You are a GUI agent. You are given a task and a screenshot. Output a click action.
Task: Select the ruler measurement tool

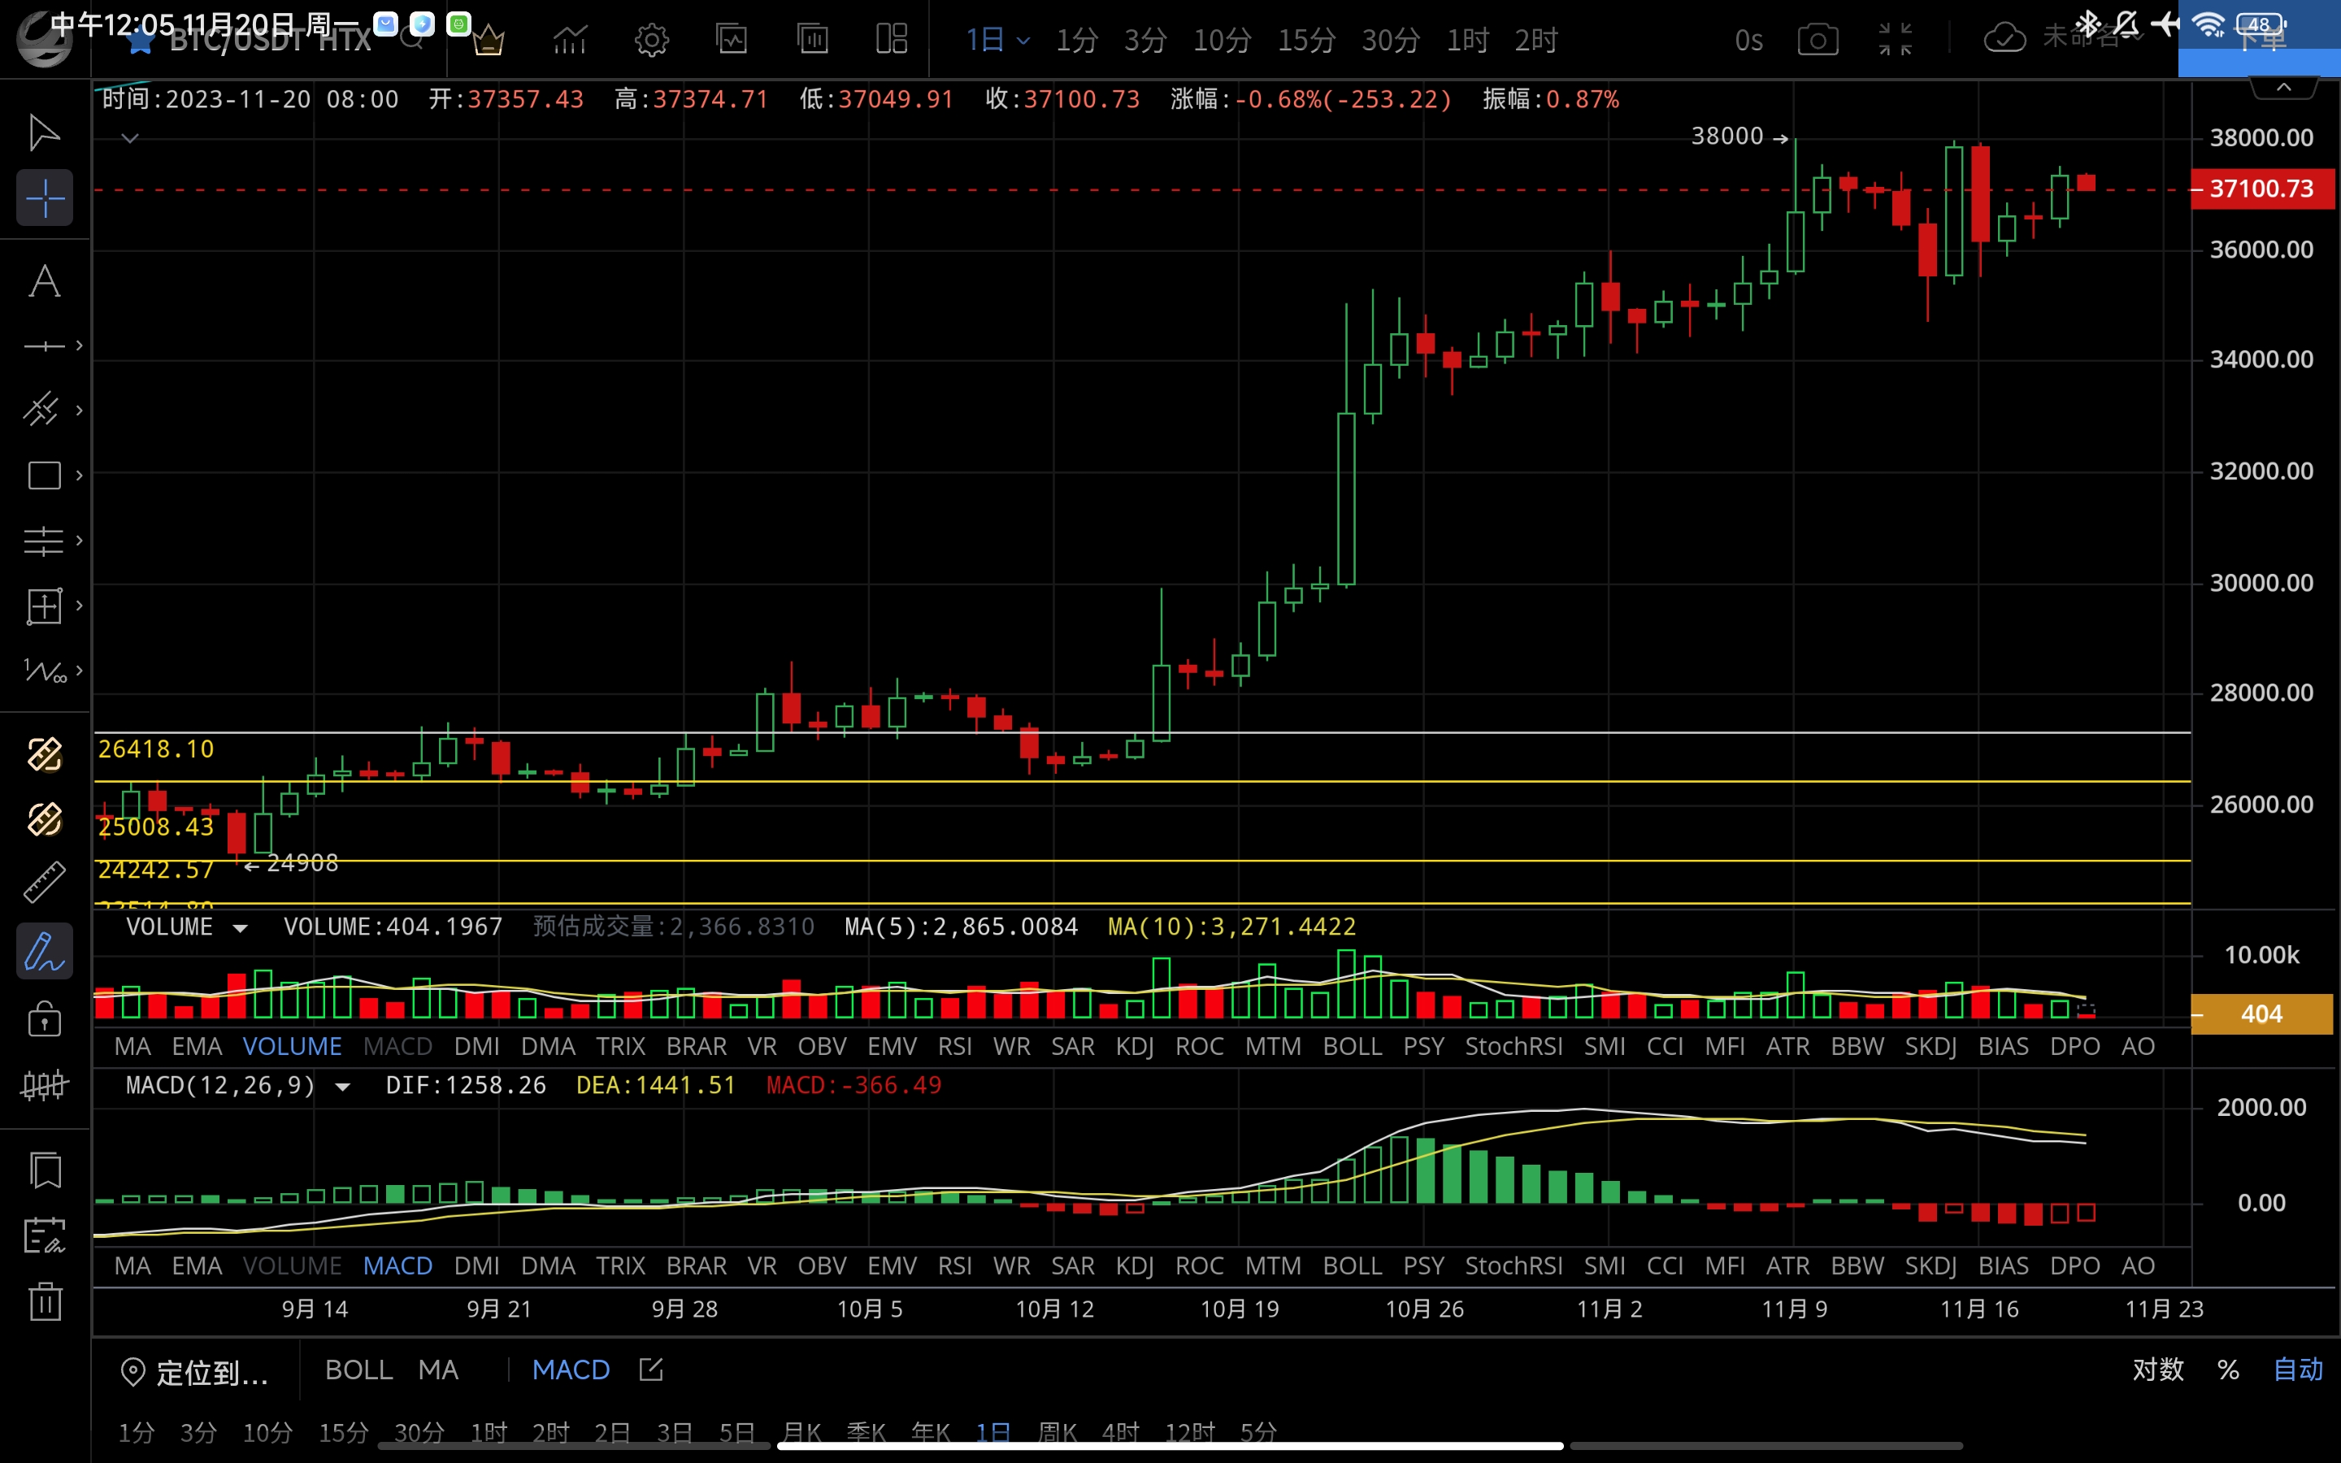(x=44, y=883)
